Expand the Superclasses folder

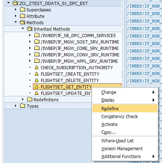click(x=15, y=9)
